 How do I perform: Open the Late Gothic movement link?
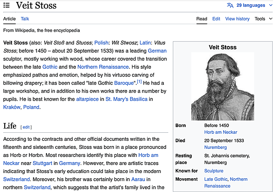216,179
